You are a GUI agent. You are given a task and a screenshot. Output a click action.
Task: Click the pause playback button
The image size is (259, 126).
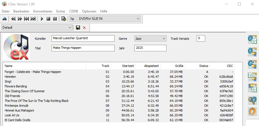[55, 19]
